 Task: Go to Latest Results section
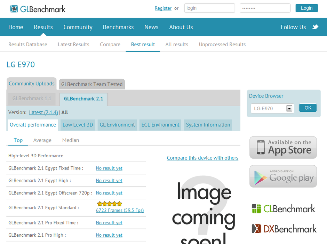tap(73, 44)
